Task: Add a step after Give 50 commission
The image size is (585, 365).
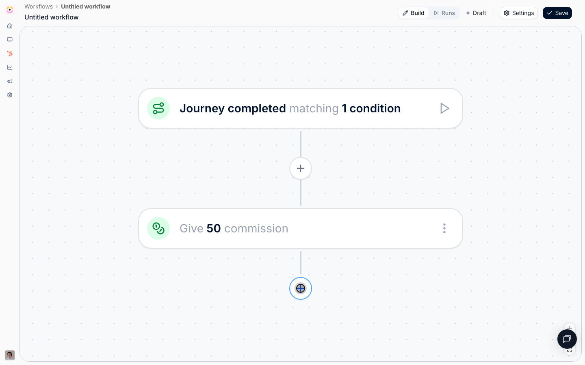Action: click(301, 288)
